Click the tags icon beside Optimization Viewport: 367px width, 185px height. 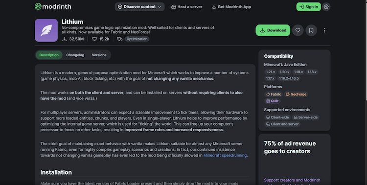(119, 39)
